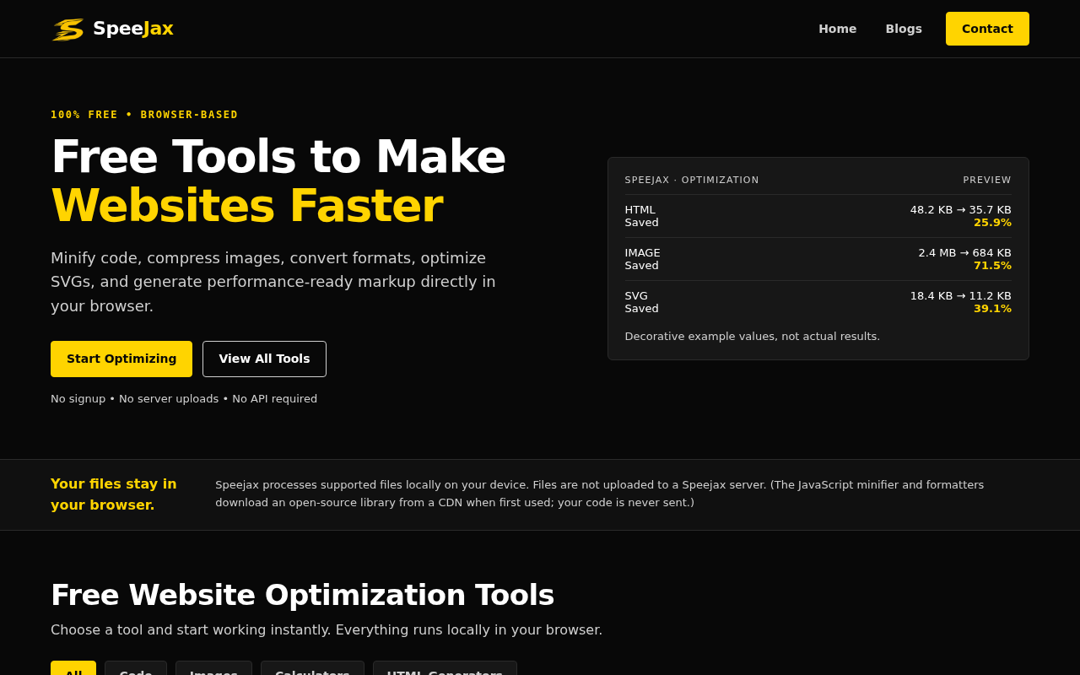Screen dimensions: 1080x675
Task: Click the SpeeJax lightning logo icon
Action: (x=68, y=29)
